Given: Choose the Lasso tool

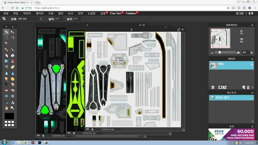Looking at the screenshot, I should pos(13,38).
